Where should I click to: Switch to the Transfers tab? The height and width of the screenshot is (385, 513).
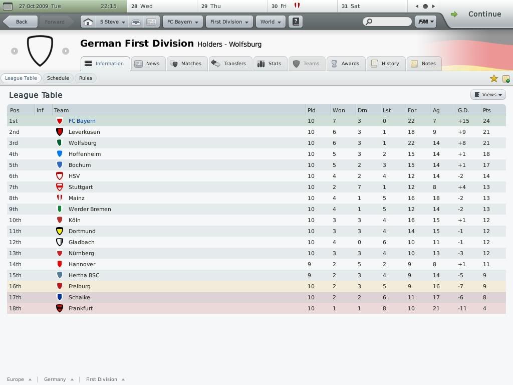tap(230, 64)
